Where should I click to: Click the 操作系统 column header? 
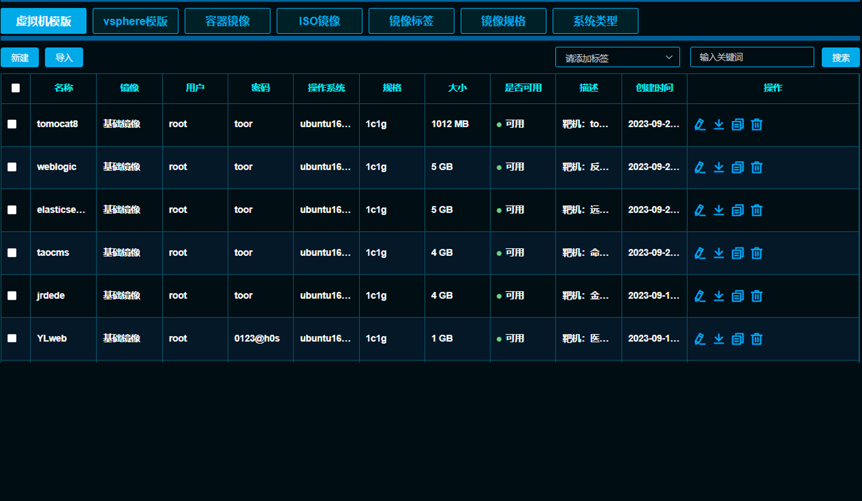point(326,88)
